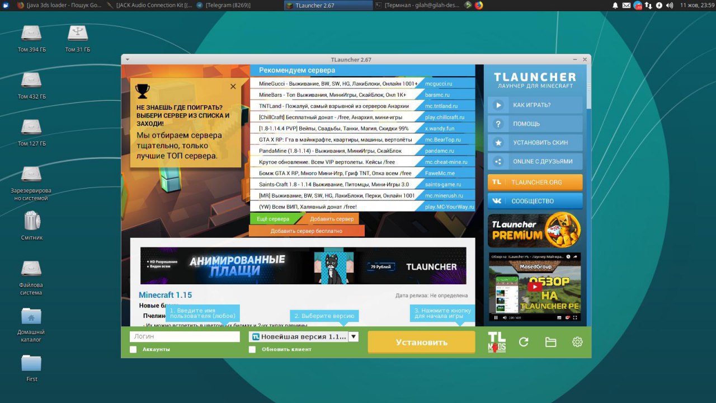Click the star icon beside УСТАНОВИТЬ СКИН
Viewport: 716px width, 403px height.
click(x=497, y=143)
